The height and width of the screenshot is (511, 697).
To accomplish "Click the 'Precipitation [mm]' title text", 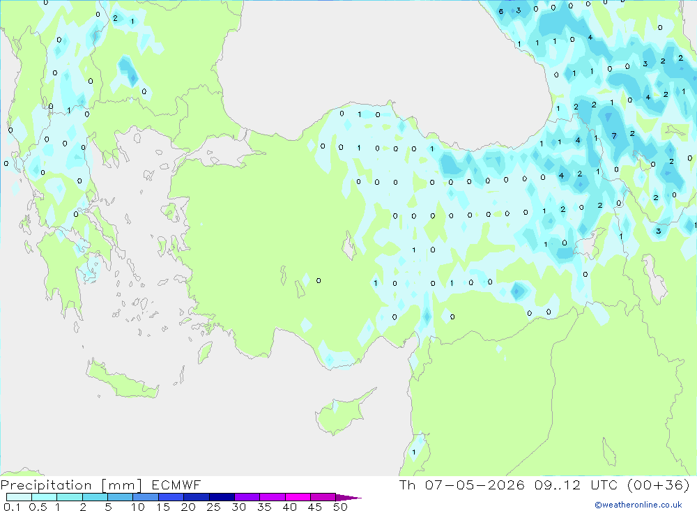I will (x=71, y=485).
